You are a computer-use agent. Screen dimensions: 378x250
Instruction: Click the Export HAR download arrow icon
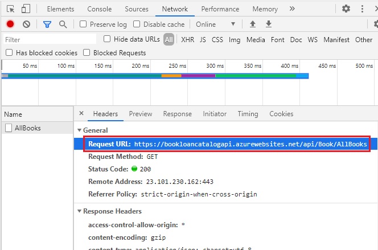(269, 24)
